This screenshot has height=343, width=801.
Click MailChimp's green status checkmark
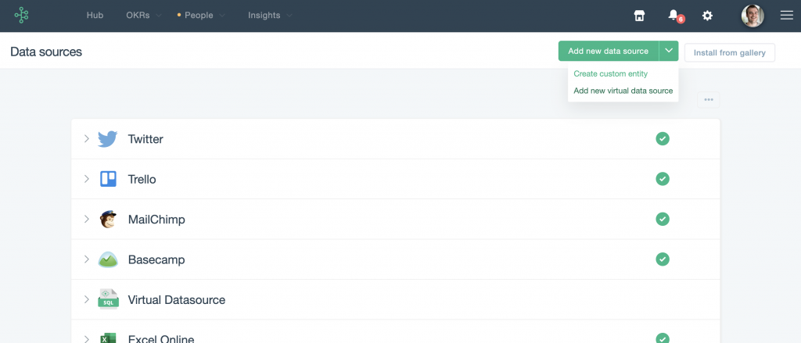(x=663, y=219)
